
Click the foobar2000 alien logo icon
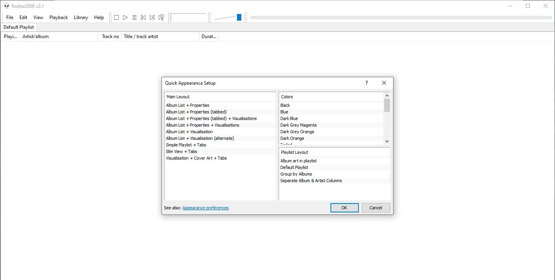(x=7, y=6)
